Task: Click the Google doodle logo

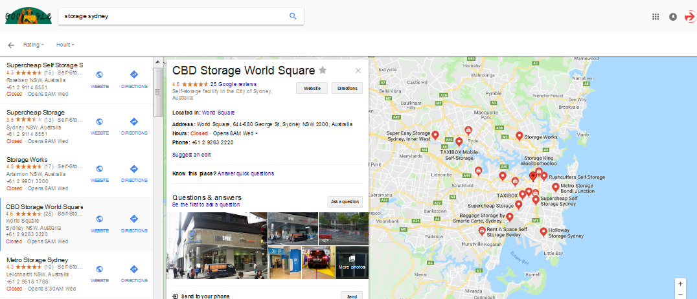Action: [28, 16]
